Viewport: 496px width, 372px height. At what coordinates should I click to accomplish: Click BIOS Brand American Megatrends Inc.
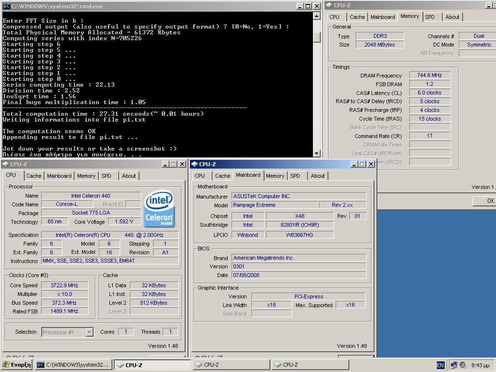click(x=299, y=258)
